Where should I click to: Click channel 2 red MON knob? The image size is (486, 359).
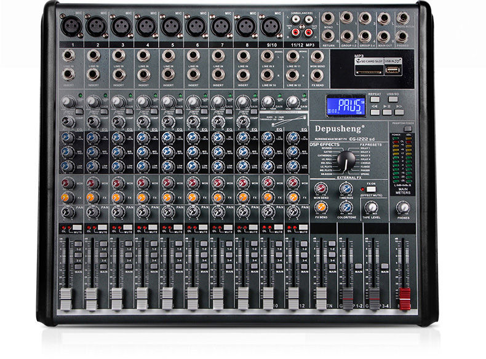pyautogui.click(x=92, y=183)
